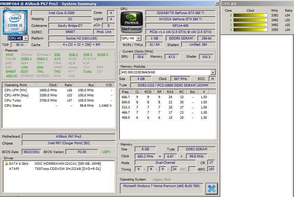Click the Prod. Unit field
Viewport: 294px width, 197px height.
click(x=104, y=32)
